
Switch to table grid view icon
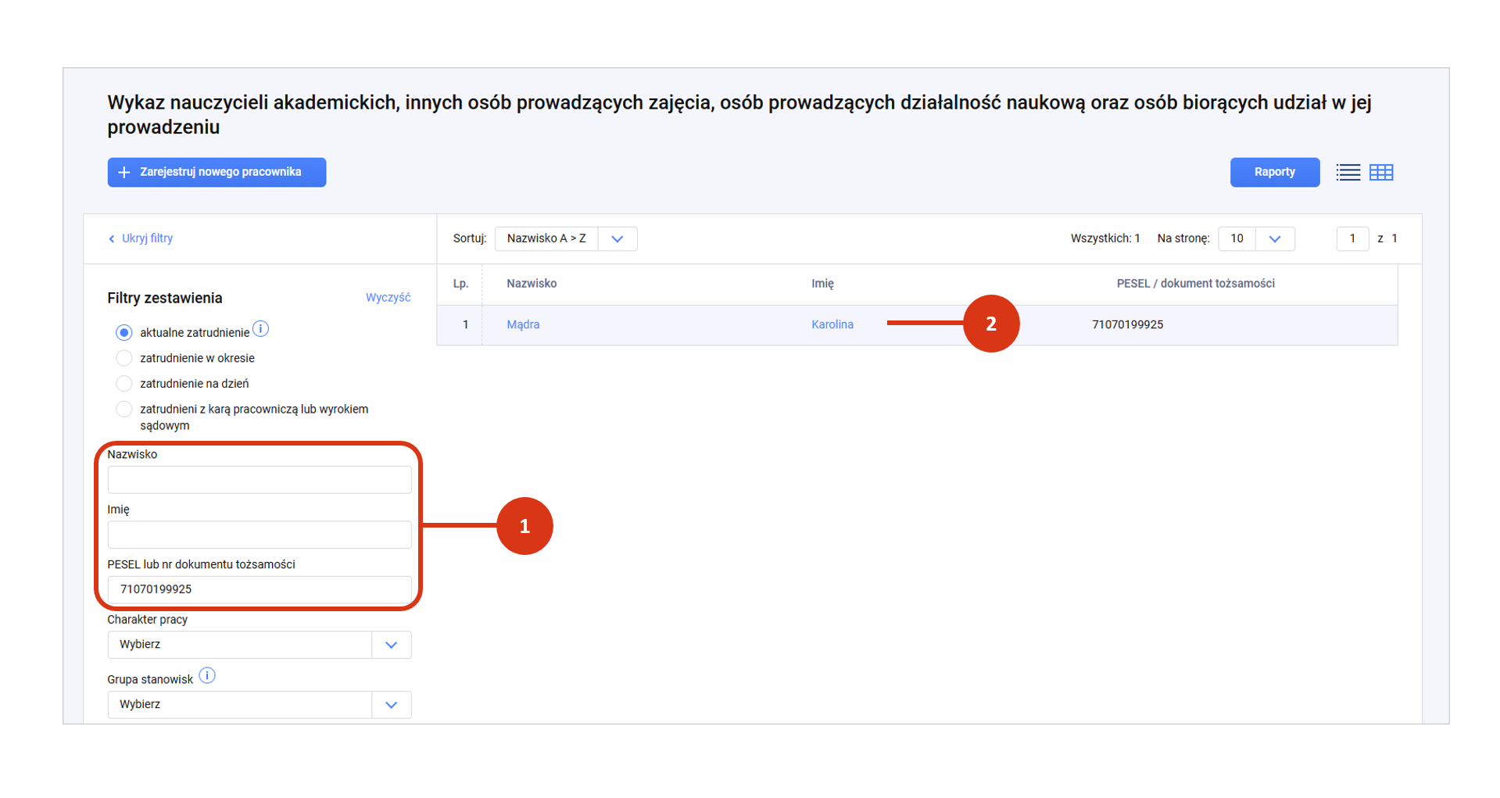1381,173
